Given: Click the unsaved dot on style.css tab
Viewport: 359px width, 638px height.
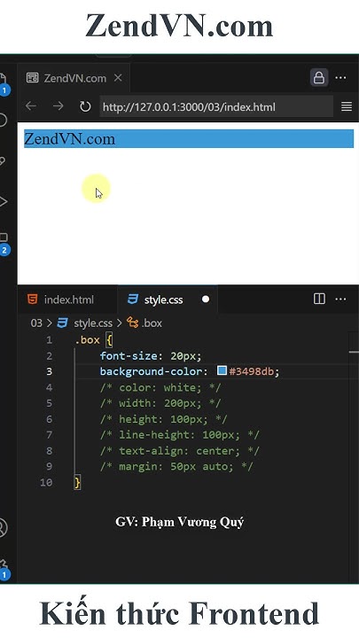Looking at the screenshot, I should pyautogui.click(x=206, y=300).
